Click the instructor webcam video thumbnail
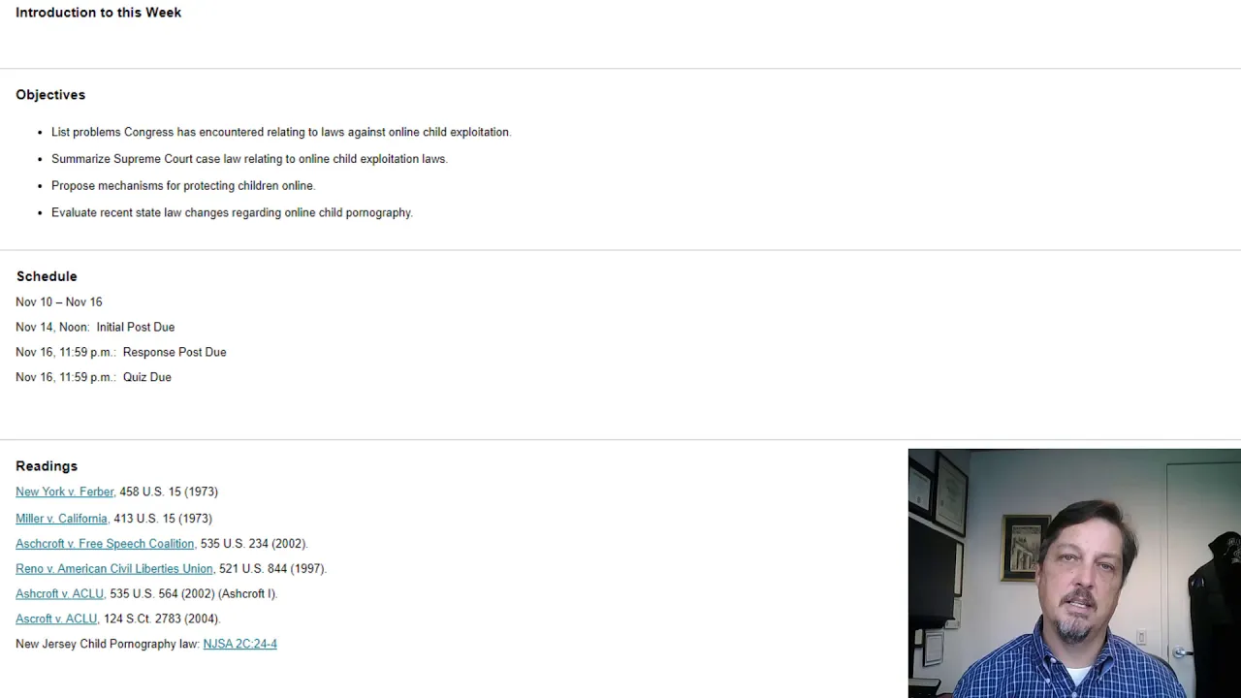This screenshot has height=698, width=1241. point(1074,573)
